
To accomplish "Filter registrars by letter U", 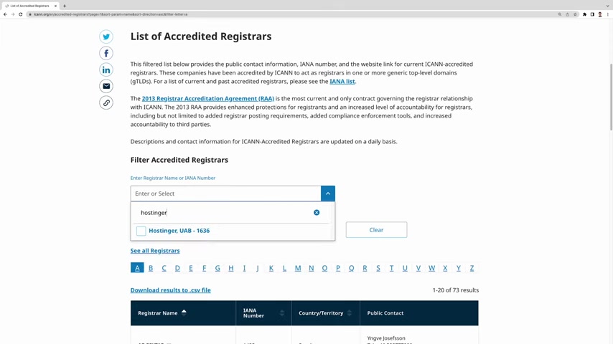I will pyautogui.click(x=405, y=268).
